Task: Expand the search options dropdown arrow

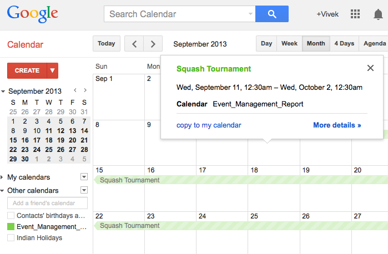Action: point(250,14)
